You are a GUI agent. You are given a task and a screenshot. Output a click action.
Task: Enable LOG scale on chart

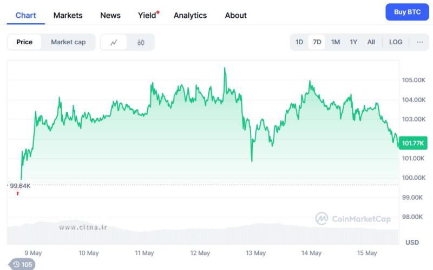tap(396, 42)
